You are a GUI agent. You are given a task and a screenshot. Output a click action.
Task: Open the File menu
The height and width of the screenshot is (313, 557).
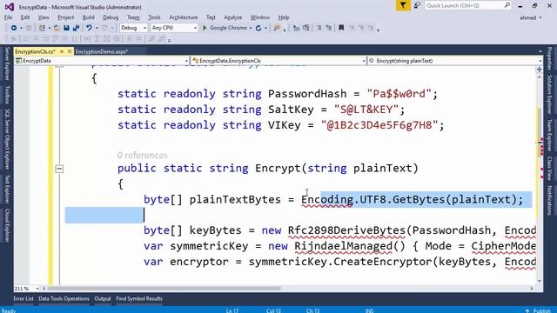pyautogui.click(x=8, y=17)
